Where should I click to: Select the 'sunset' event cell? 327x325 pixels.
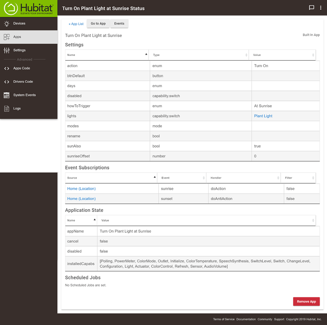[183, 199]
